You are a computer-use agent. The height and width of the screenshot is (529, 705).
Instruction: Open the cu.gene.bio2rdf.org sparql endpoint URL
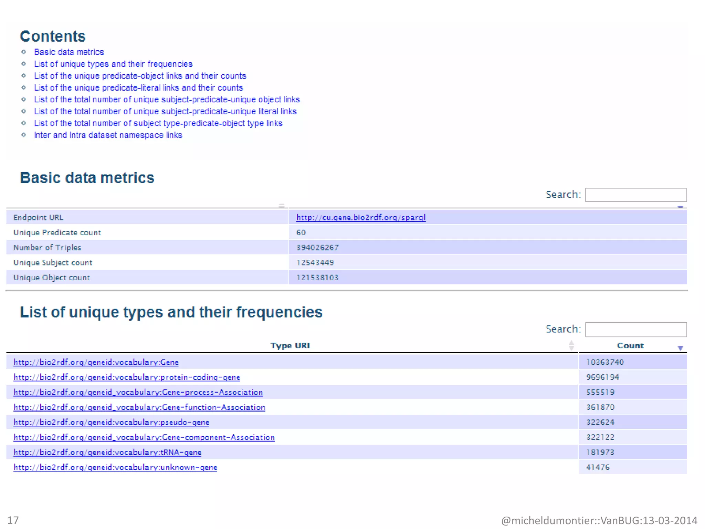click(360, 218)
